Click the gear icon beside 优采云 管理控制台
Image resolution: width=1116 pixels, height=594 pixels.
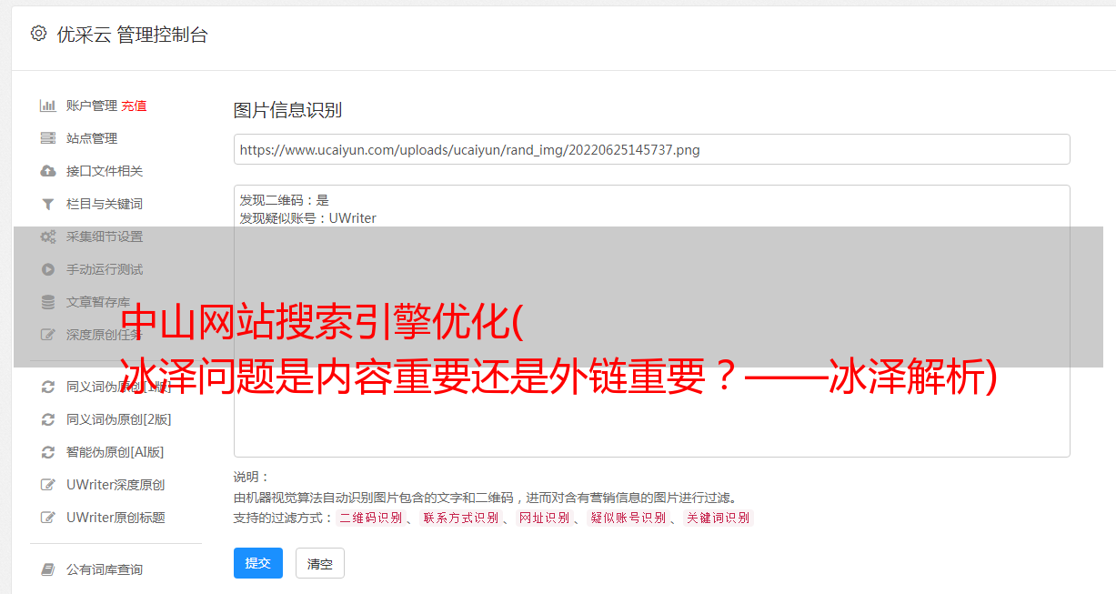[38, 34]
